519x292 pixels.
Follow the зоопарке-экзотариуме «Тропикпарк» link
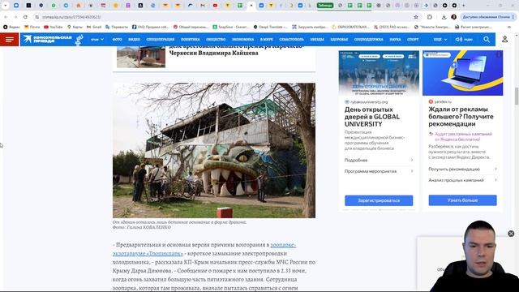[x=204, y=249]
